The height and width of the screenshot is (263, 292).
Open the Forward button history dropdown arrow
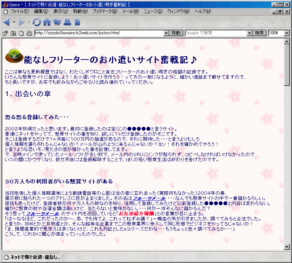(x=29, y=22)
